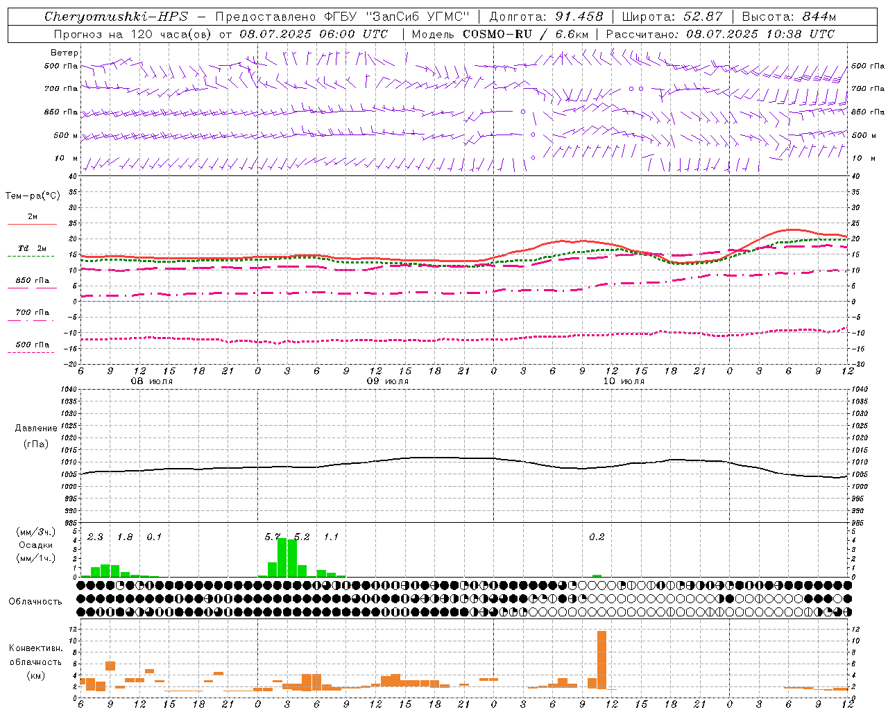Click the dotted line sample under legend '500 гПа'
The width and height of the screenshot is (888, 710).
click(31, 352)
